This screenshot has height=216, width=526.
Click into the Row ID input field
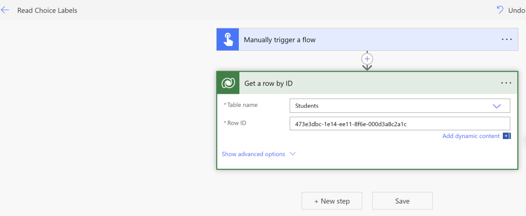point(399,124)
